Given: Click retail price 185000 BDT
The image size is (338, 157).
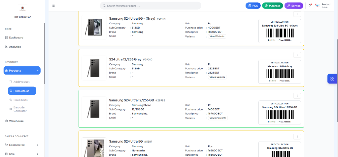Looking at the screenshot, I should pyautogui.click(x=215, y=155).
